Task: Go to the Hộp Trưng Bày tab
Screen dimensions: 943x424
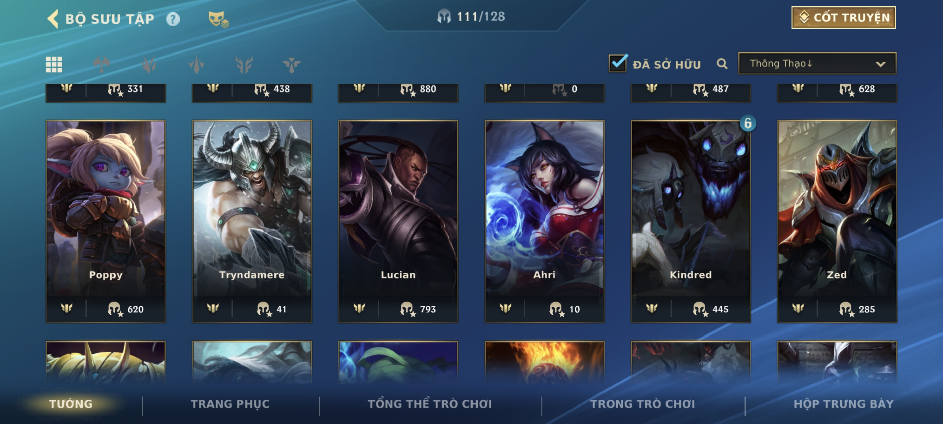Action: (843, 404)
